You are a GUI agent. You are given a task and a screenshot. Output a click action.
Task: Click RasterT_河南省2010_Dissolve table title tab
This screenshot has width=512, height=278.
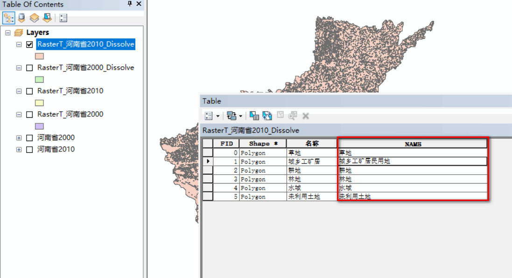tap(251, 130)
